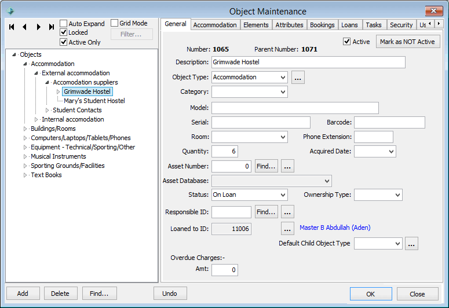
Task: Open ellipsis button next to Object Type
Action: [298, 77]
